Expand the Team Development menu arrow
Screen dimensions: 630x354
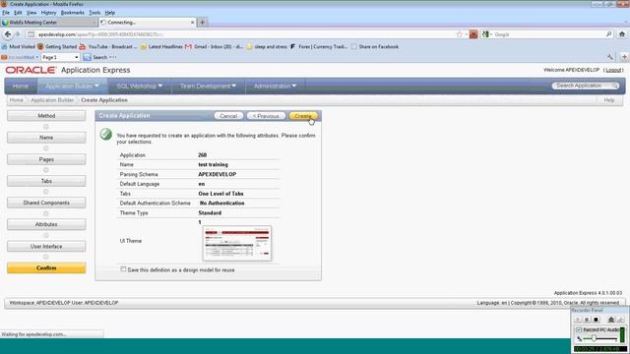pos(234,86)
